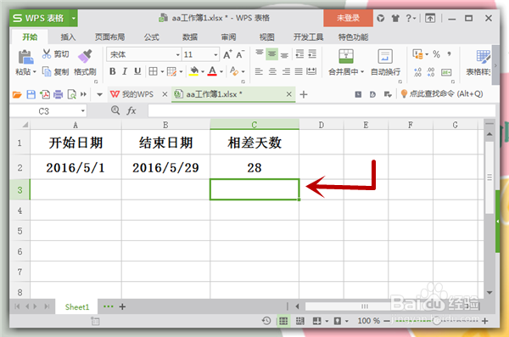Open the 开发工具 ribbon tab
This screenshot has height=337, width=509.
309,37
